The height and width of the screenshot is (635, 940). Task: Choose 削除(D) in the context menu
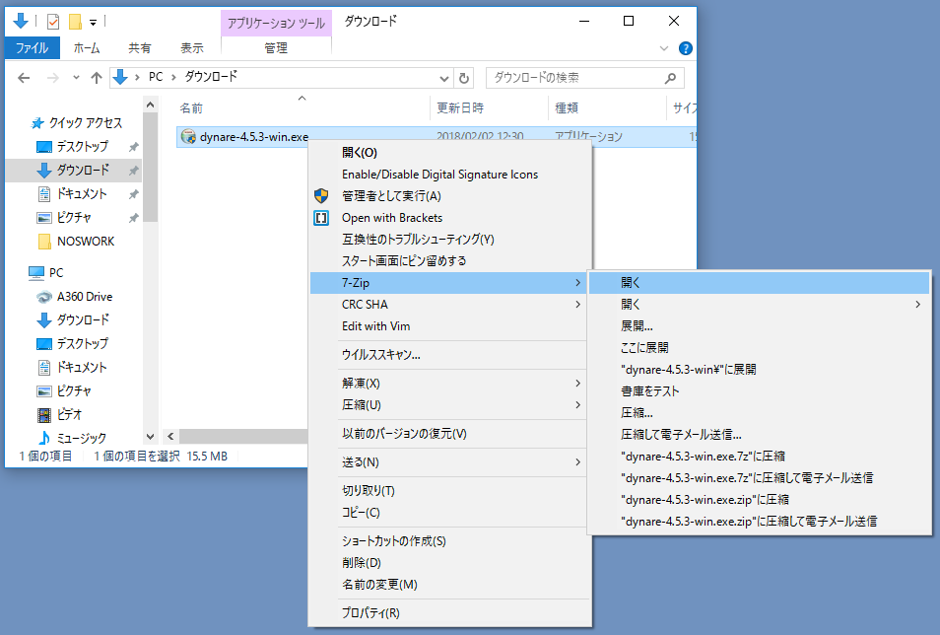point(450,563)
